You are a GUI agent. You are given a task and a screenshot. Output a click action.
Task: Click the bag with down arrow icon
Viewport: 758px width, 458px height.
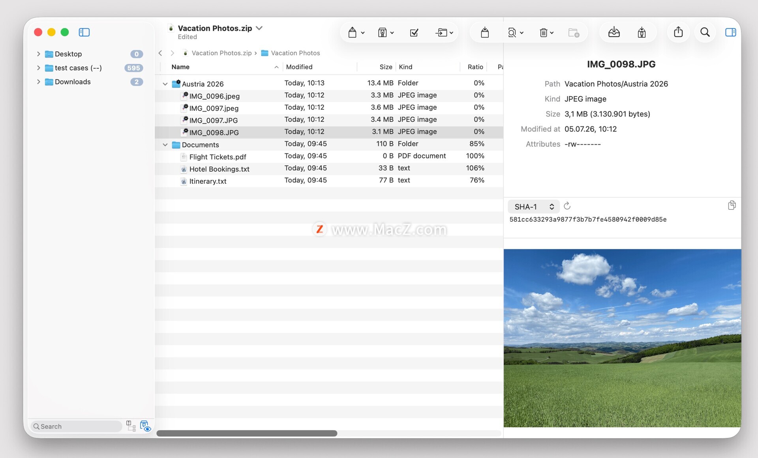[x=642, y=32]
